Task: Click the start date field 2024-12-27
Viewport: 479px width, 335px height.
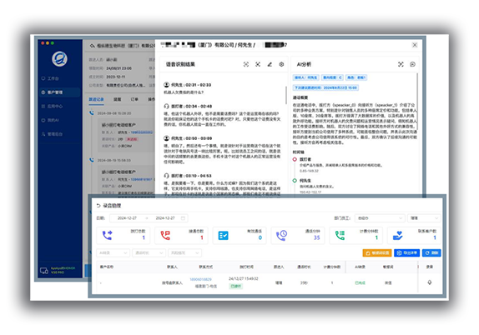Action: (127, 218)
